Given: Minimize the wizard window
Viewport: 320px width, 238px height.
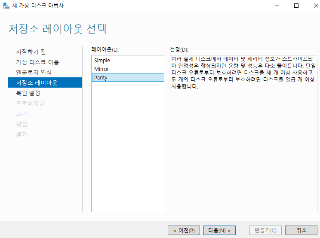Looking at the screenshot, I should (x=277, y=6).
